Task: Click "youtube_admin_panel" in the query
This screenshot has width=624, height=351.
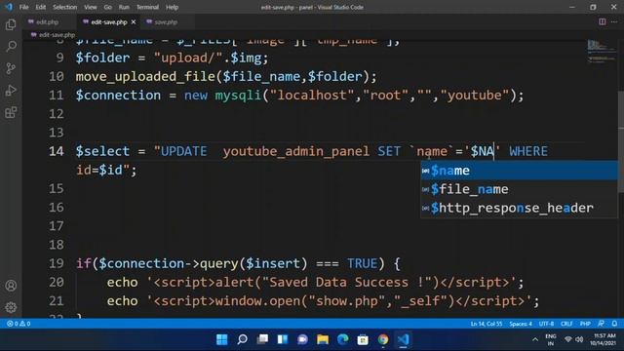Action: click(x=295, y=151)
